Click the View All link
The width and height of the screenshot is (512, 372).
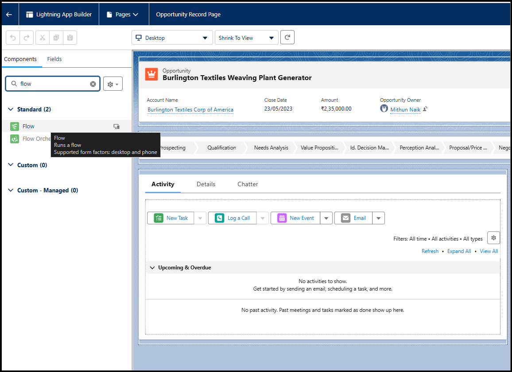tap(489, 251)
